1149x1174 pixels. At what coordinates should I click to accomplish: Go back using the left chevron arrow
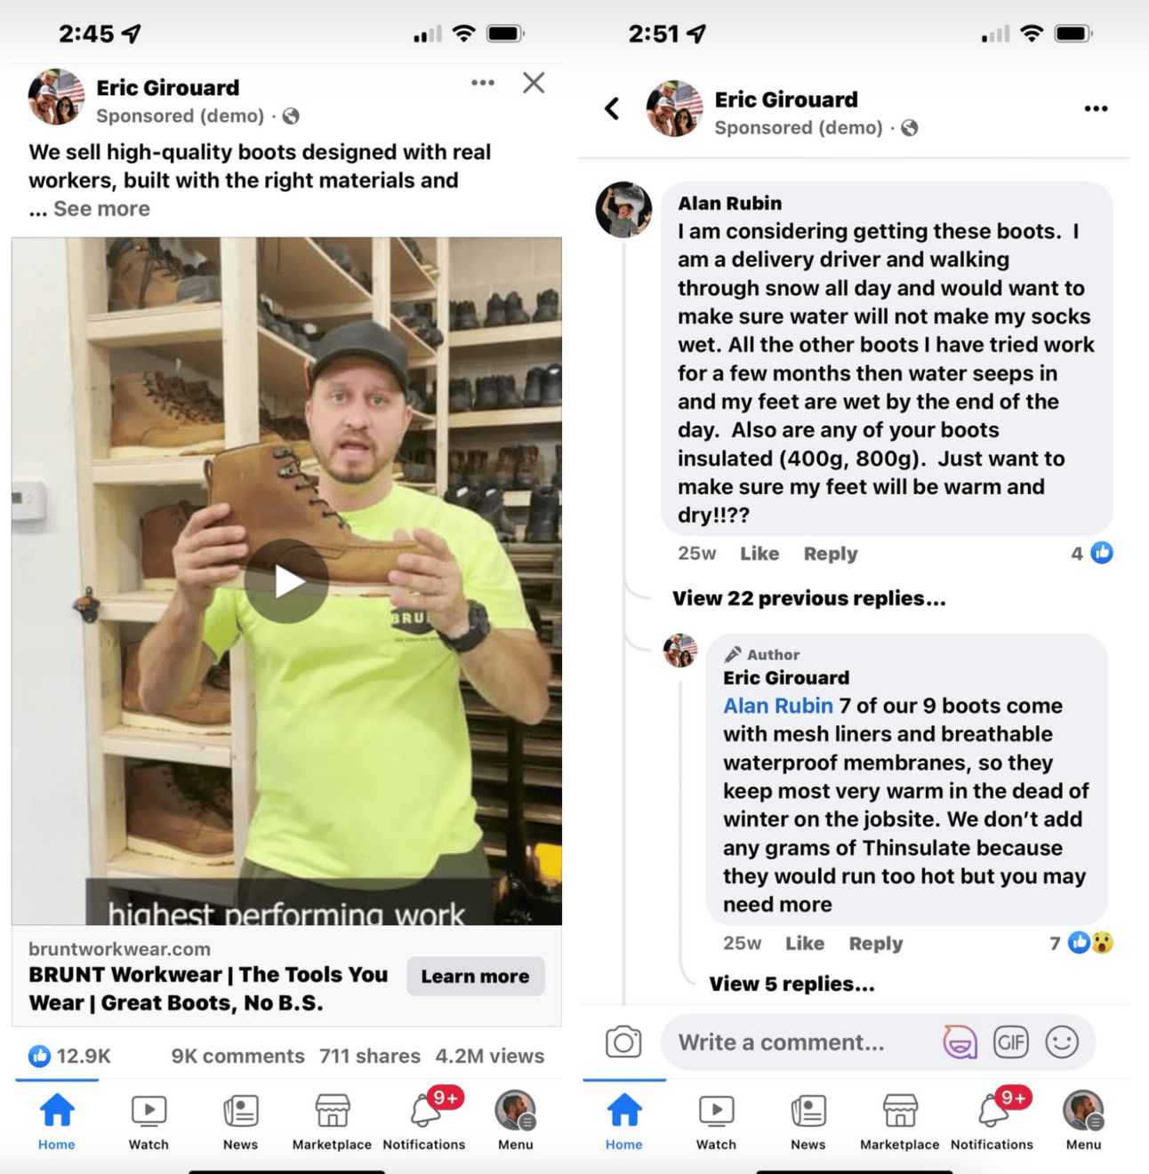[612, 108]
